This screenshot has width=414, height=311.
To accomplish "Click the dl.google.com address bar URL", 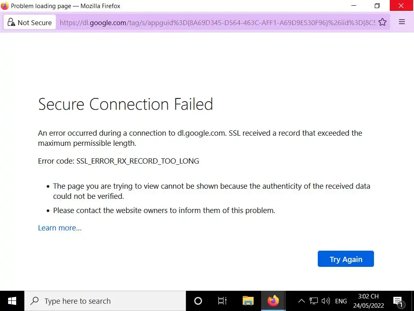I will point(218,23).
